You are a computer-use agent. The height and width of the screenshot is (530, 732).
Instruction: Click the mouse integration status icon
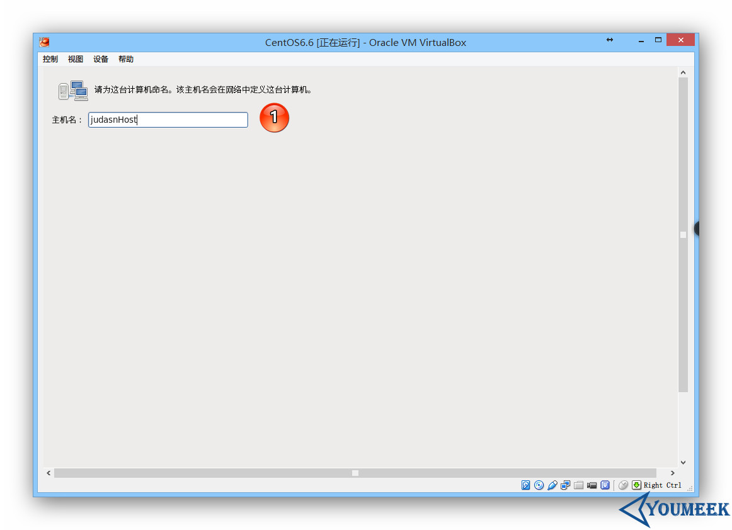pyautogui.click(x=623, y=485)
